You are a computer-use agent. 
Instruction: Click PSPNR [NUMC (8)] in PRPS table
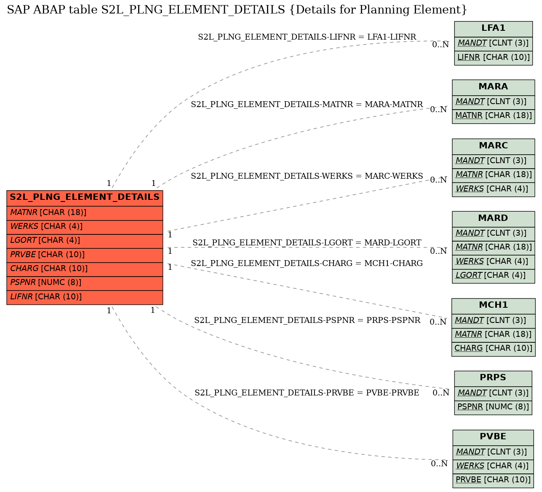point(493,407)
